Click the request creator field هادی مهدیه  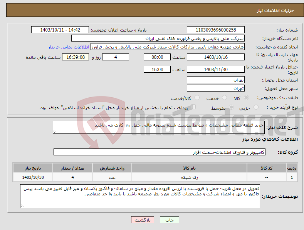[168, 47]
